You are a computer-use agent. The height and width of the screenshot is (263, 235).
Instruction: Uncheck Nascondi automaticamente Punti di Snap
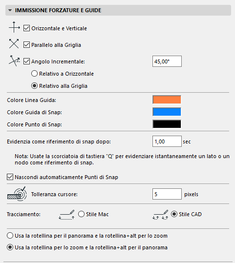pos(10,177)
